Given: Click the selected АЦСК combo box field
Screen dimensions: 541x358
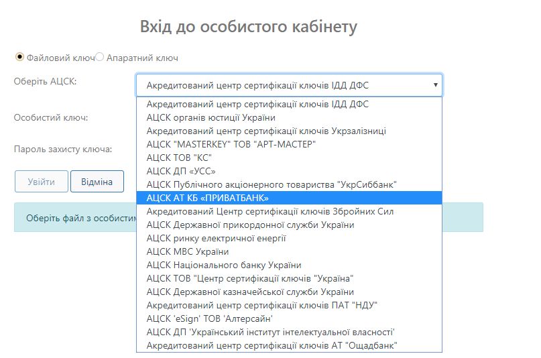Looking at the screenshot, I should click(282, 85).
